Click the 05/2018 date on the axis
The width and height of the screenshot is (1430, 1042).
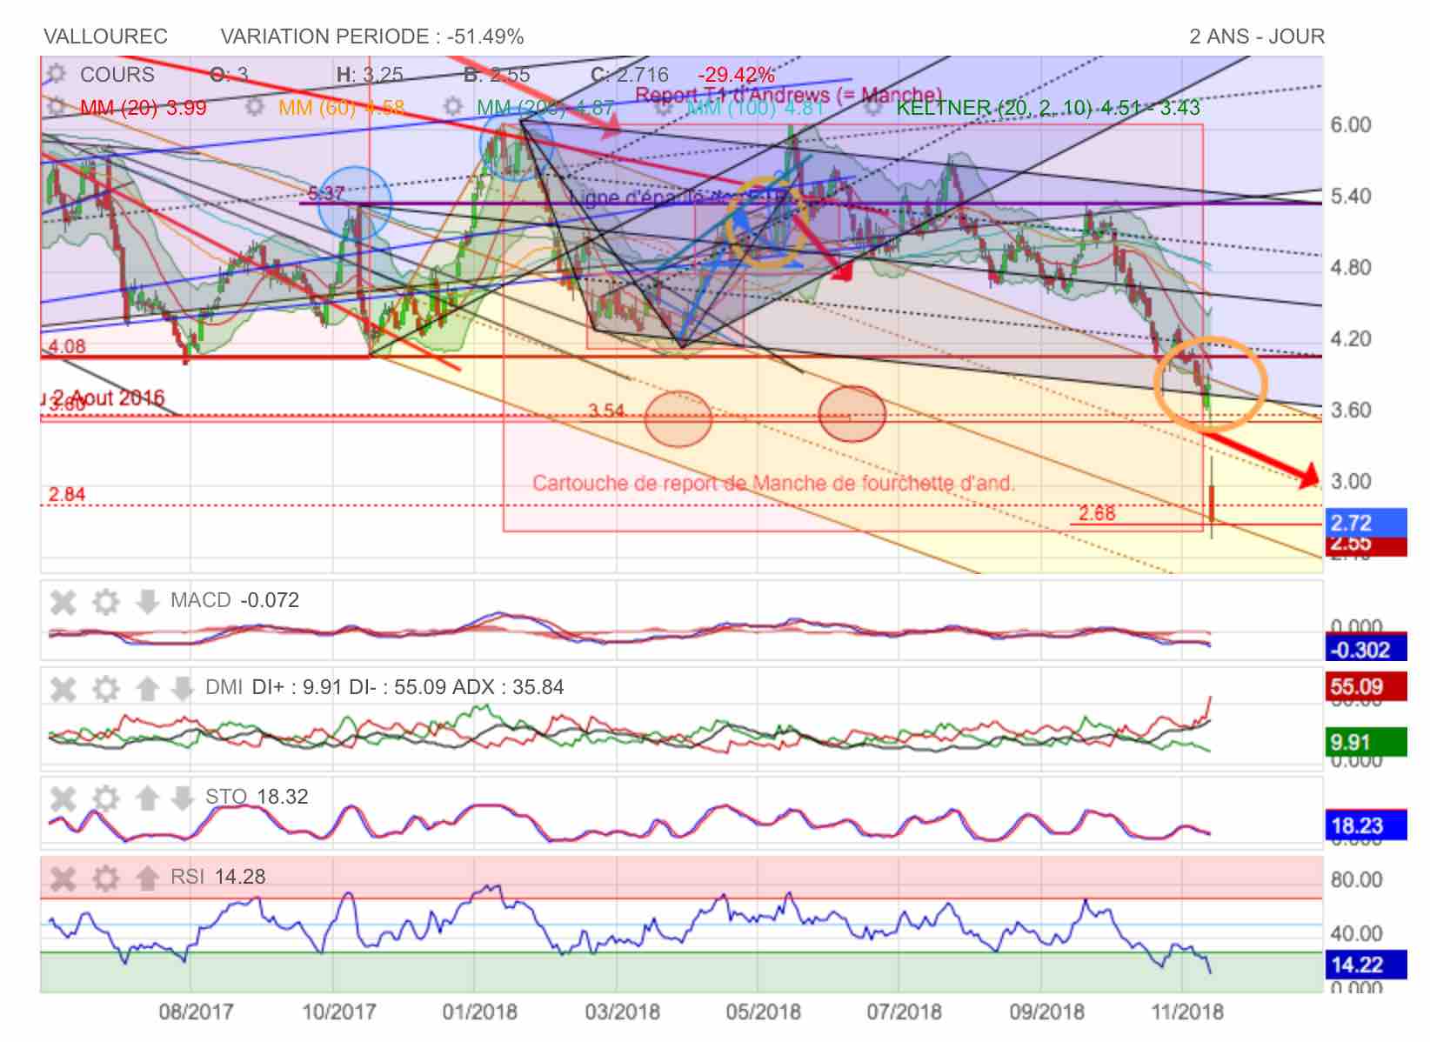763,1012
